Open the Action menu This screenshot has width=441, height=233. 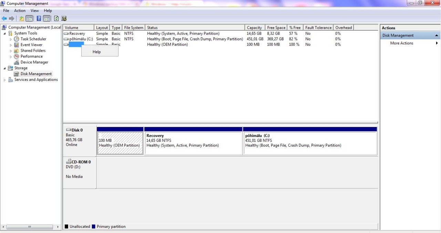point(20,11)
